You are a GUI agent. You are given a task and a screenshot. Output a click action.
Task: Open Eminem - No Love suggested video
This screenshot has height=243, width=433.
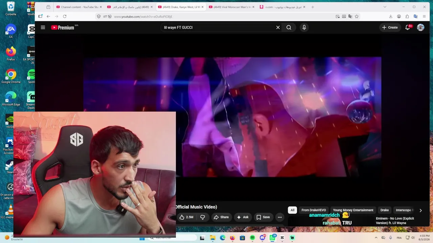pos(395,221)
